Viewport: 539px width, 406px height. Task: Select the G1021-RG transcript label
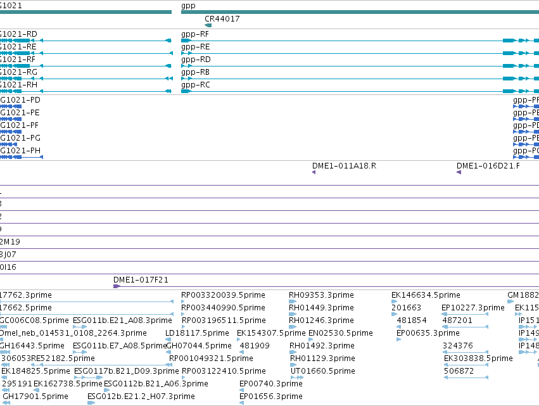click(x=18, y=72)
